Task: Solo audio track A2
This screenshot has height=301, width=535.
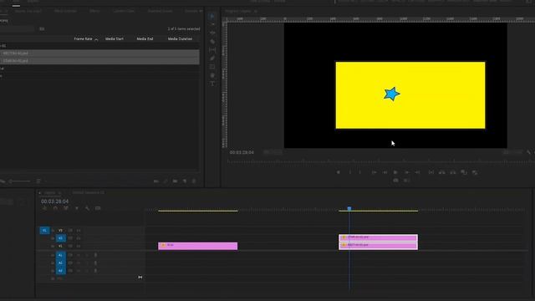Action: (x=87, y=263)
